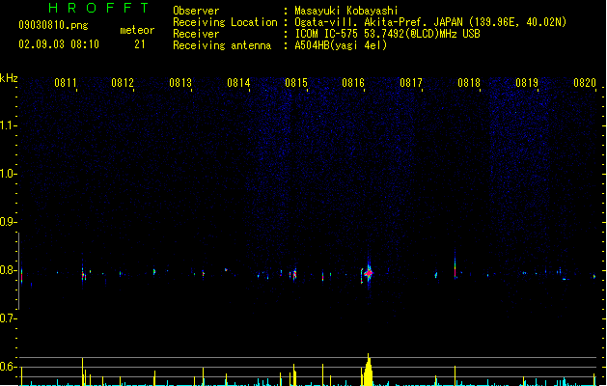This screenshot has width=607, height=386.
Task: Click the Receiver label
Action: point(196,34)
